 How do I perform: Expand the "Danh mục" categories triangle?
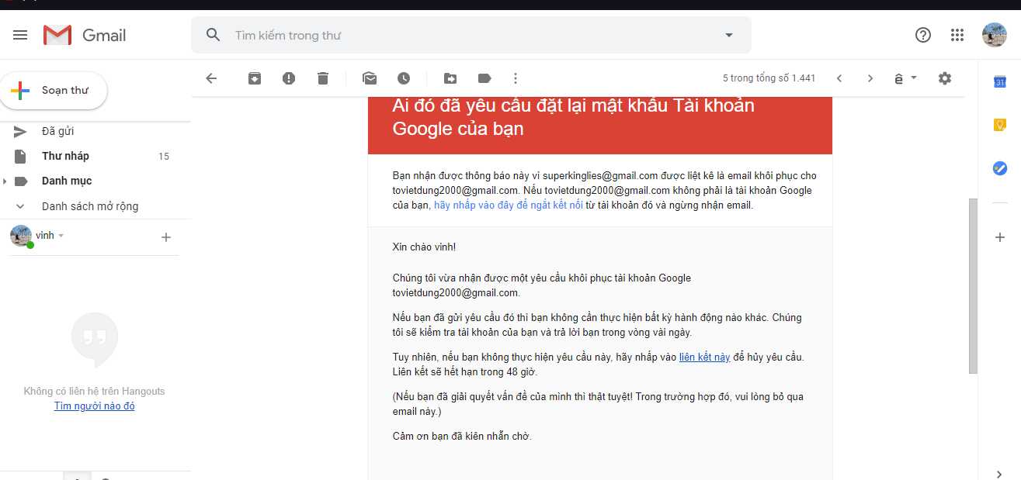coord(5,181)
